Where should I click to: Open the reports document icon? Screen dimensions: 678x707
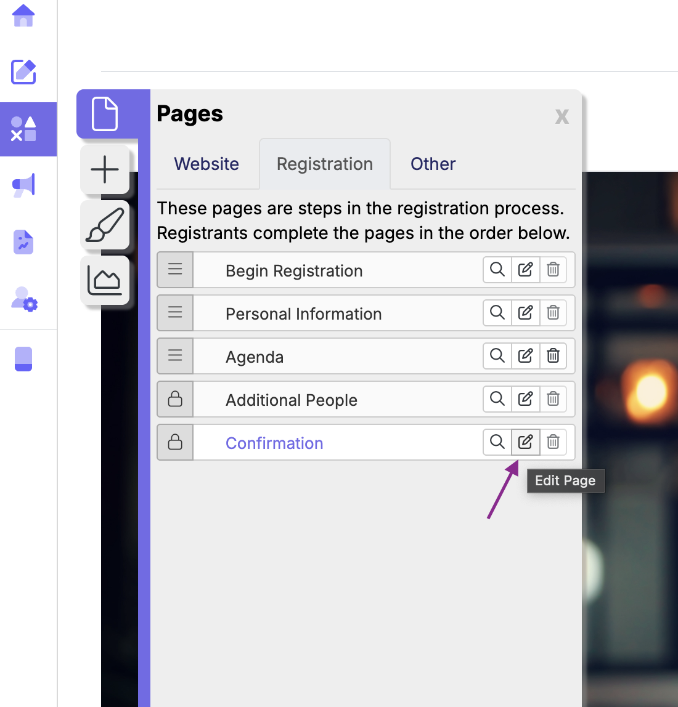(x=23, y=242)
